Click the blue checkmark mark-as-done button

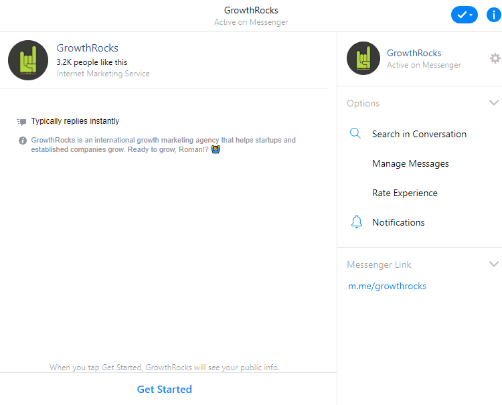[465, 15]
